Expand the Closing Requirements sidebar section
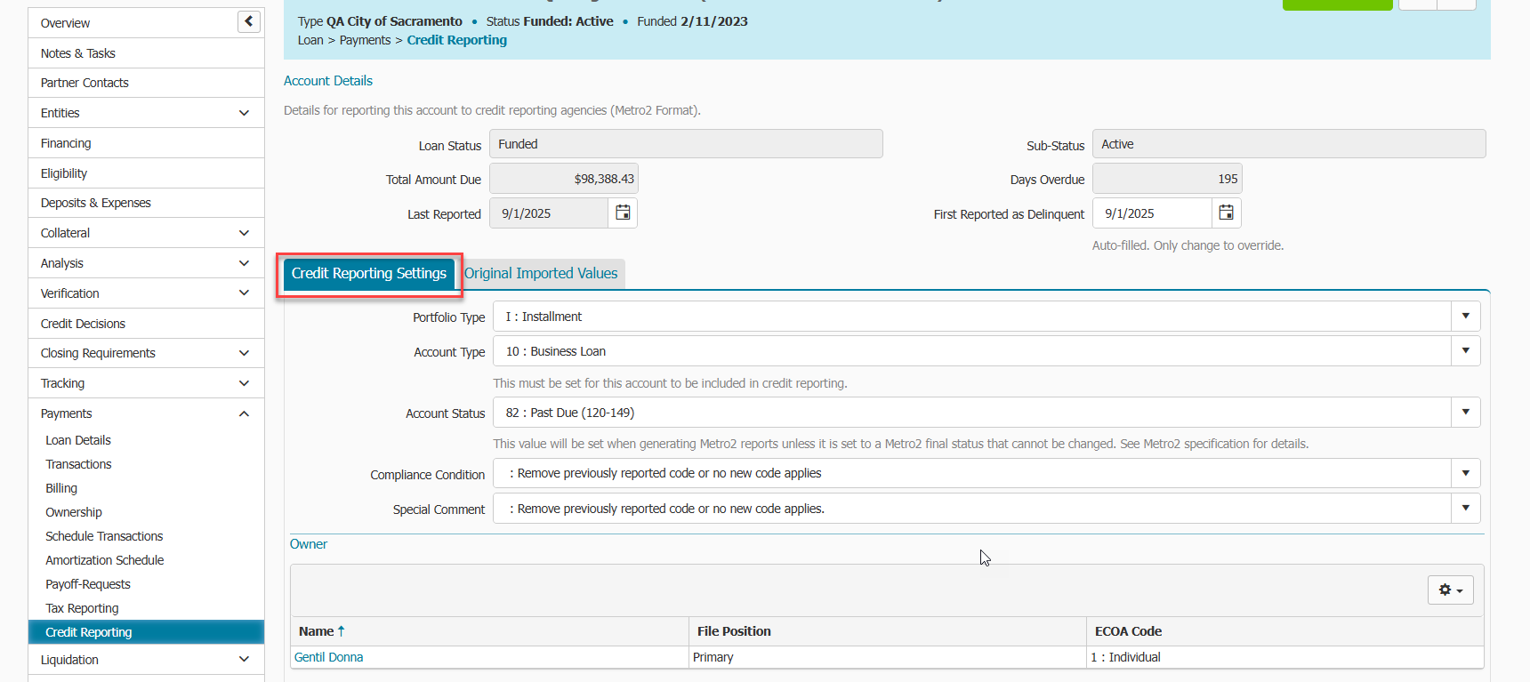The height and width of the screenshot is (682, 1530). [244, 353]
